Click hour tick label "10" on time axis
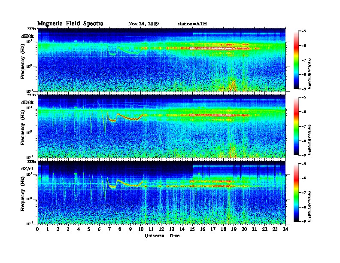The height and width of the screenshot is (263, 340). [141, 229]
